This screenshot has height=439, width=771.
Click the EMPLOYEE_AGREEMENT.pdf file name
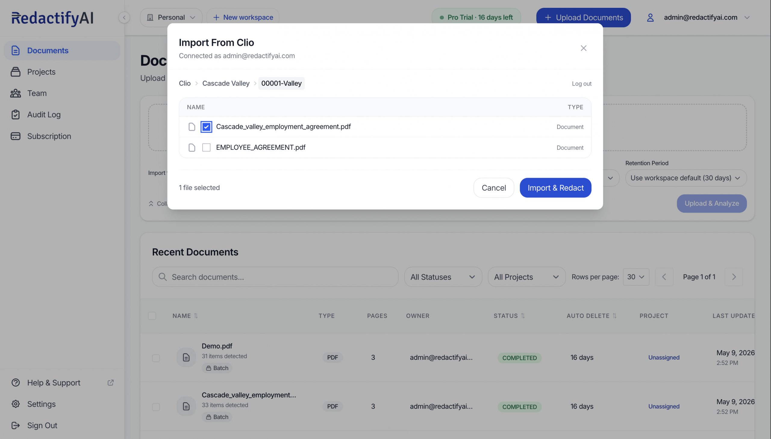point(261,147)
